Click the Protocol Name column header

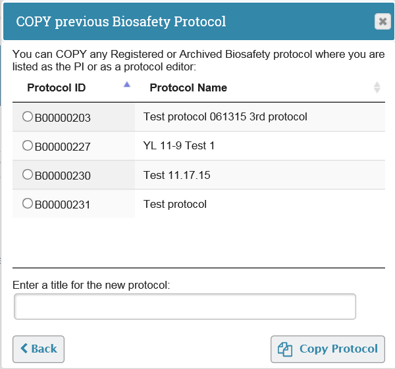point(188,87)
